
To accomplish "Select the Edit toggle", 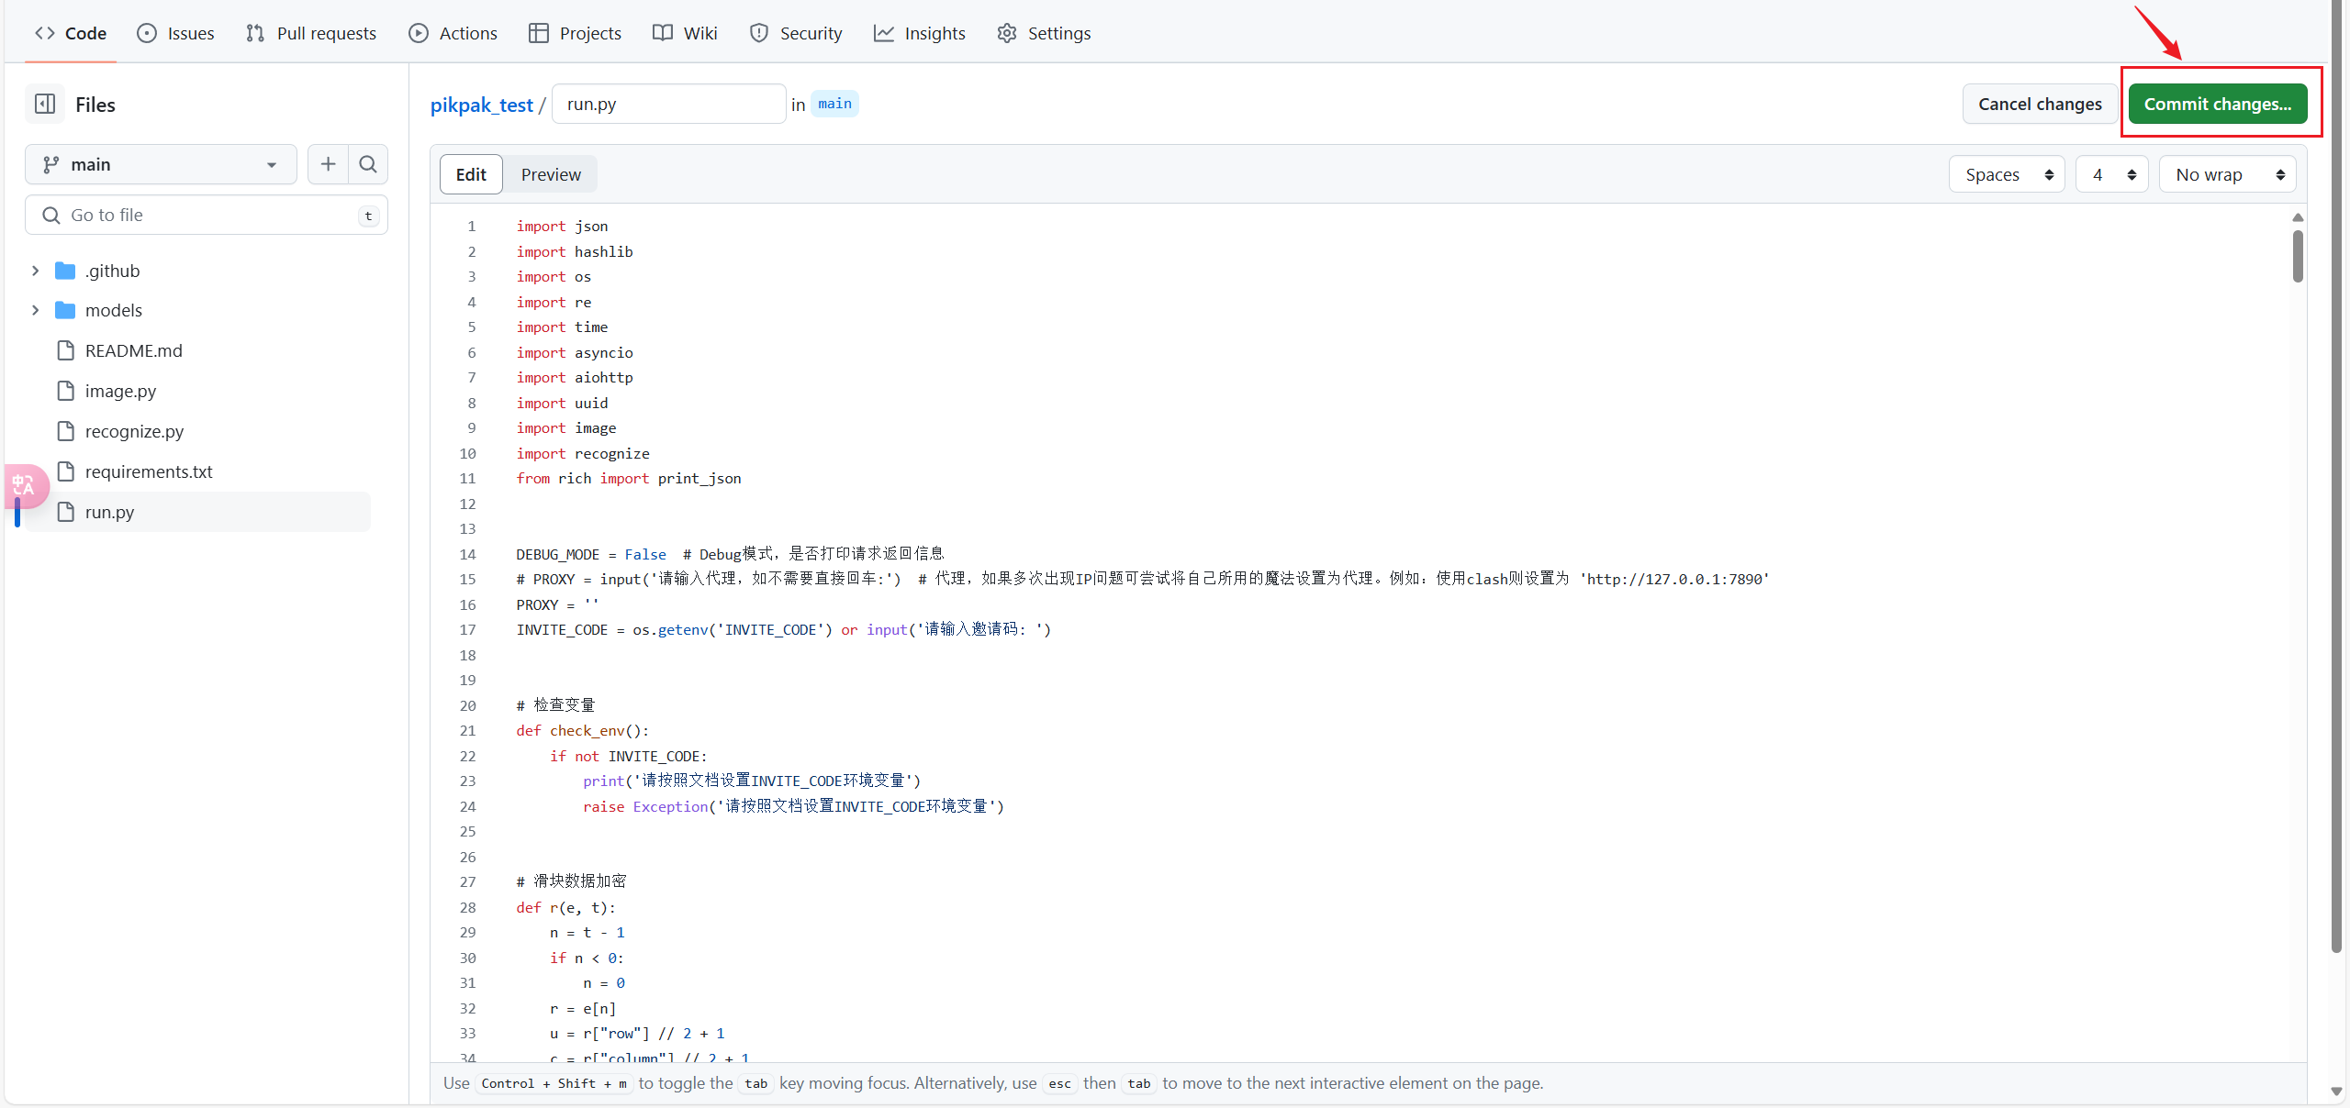I will pyautogui.click(x=471, y=174).
